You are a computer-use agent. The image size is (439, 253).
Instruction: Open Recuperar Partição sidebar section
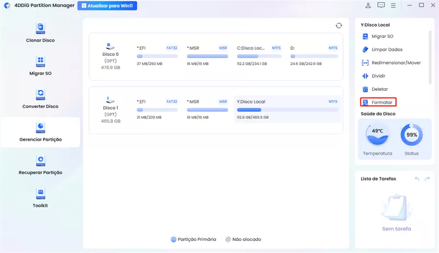tap(40, 164)
